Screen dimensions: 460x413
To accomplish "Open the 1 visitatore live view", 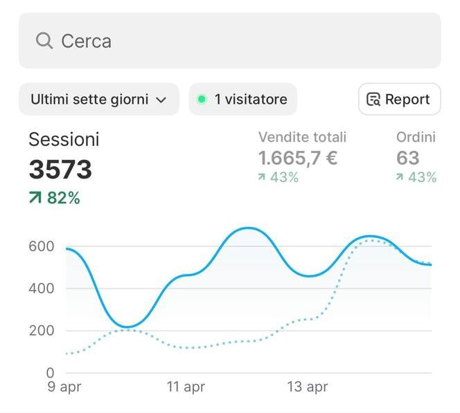I will click(x=243, y=100).
